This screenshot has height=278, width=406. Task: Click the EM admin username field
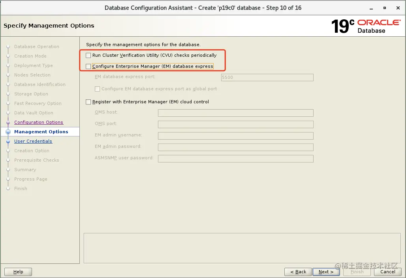pos(236,136)
